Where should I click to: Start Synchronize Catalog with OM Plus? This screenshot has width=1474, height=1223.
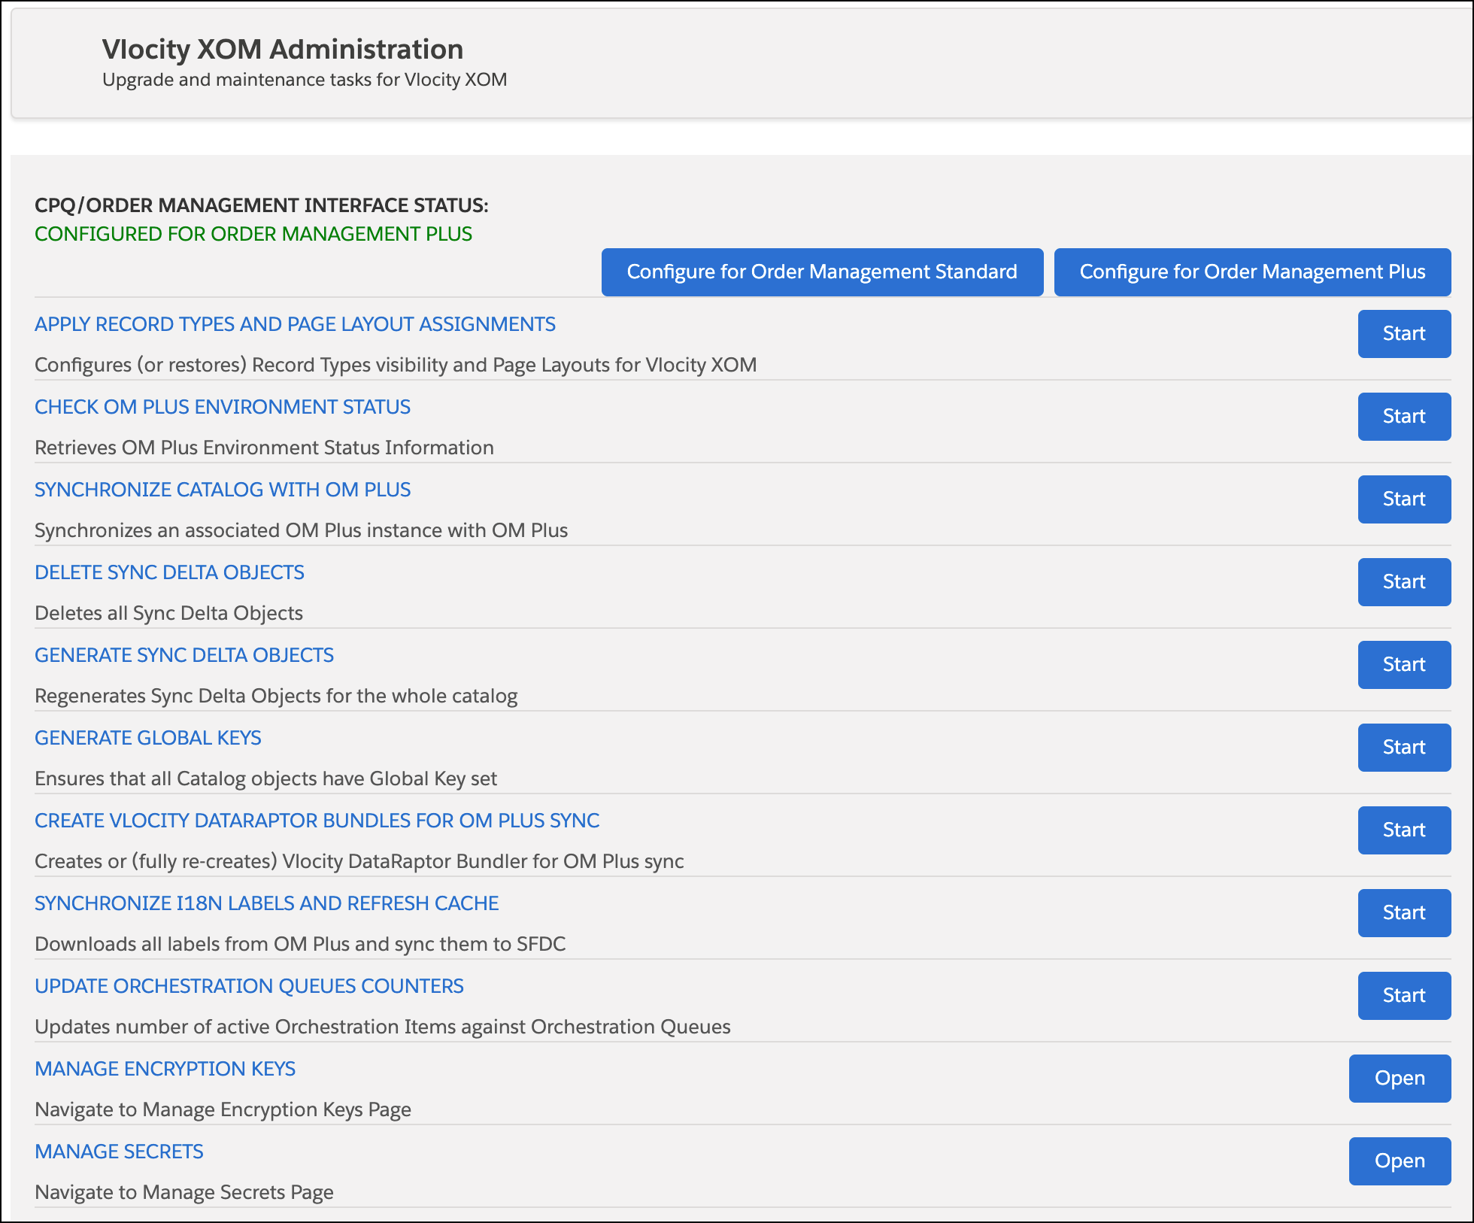1403,499
